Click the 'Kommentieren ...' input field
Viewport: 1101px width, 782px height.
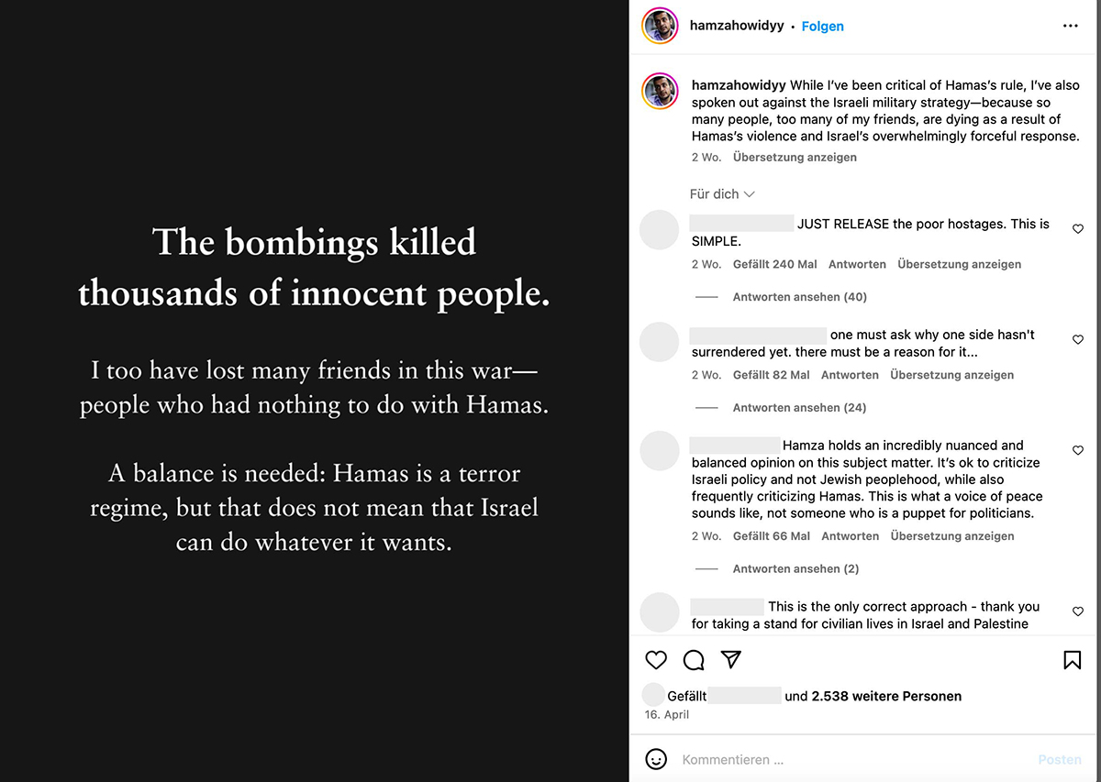click(844, 760)
